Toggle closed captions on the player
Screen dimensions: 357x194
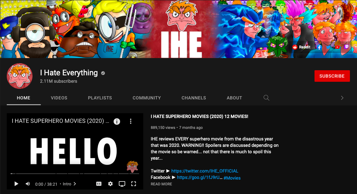99,184
